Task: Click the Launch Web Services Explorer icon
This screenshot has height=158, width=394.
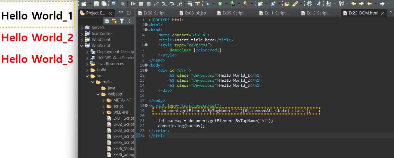Action: [319, 4]
